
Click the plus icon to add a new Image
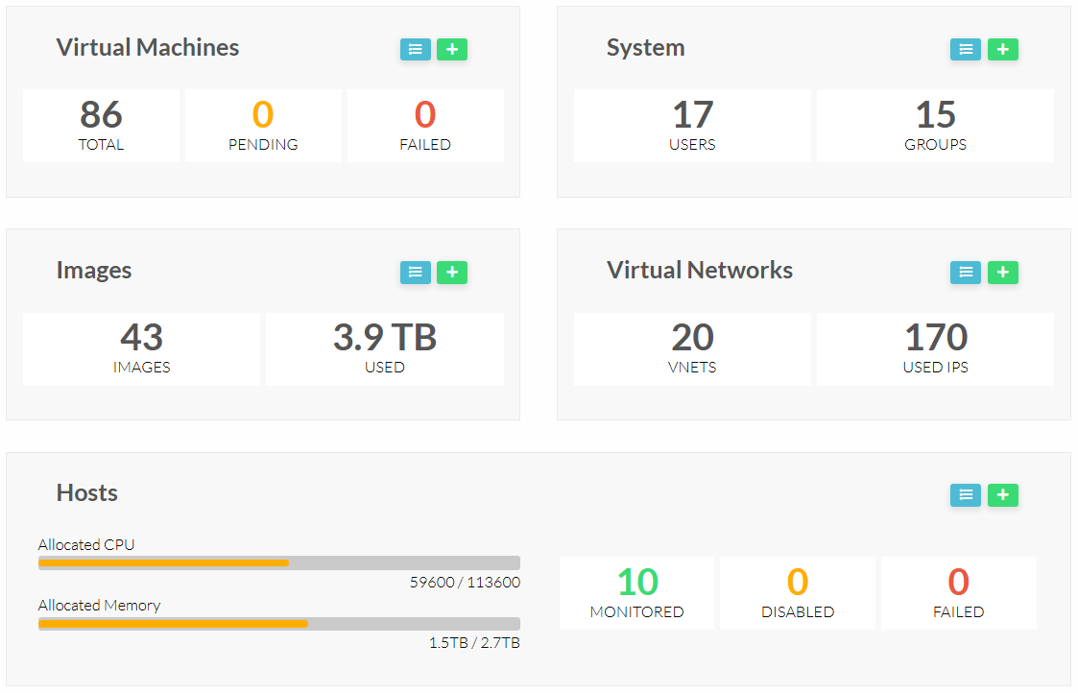click(x=452, y=273)
